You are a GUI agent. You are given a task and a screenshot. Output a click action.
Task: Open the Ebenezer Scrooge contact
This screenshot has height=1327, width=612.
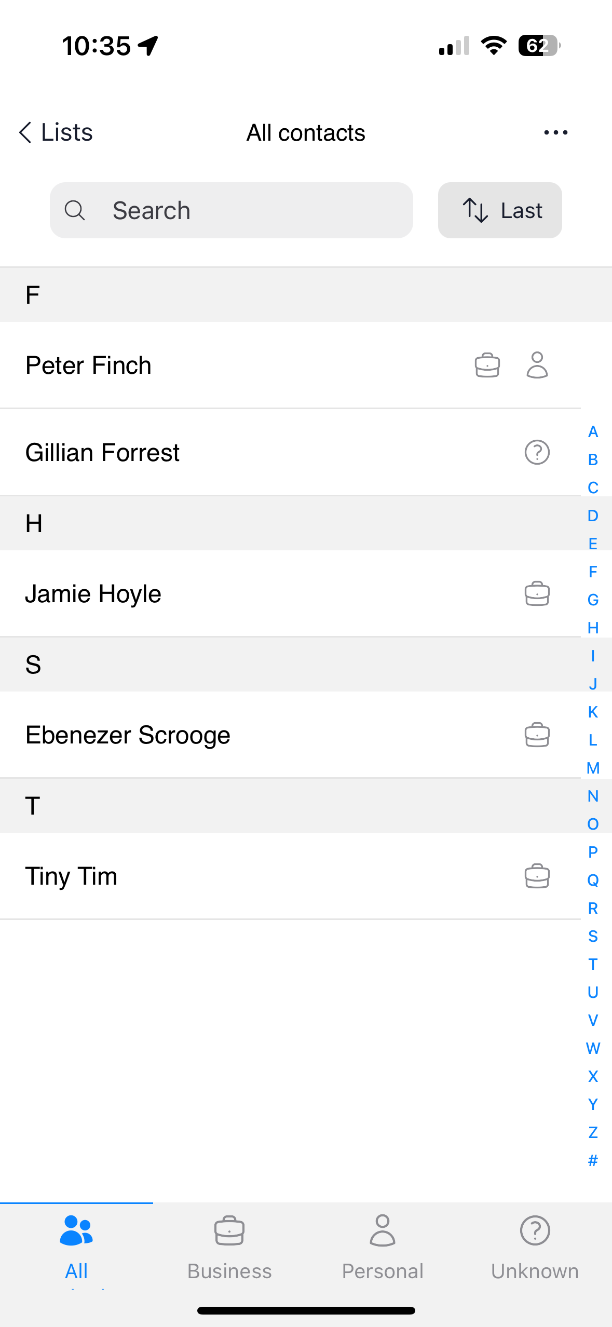290,735
